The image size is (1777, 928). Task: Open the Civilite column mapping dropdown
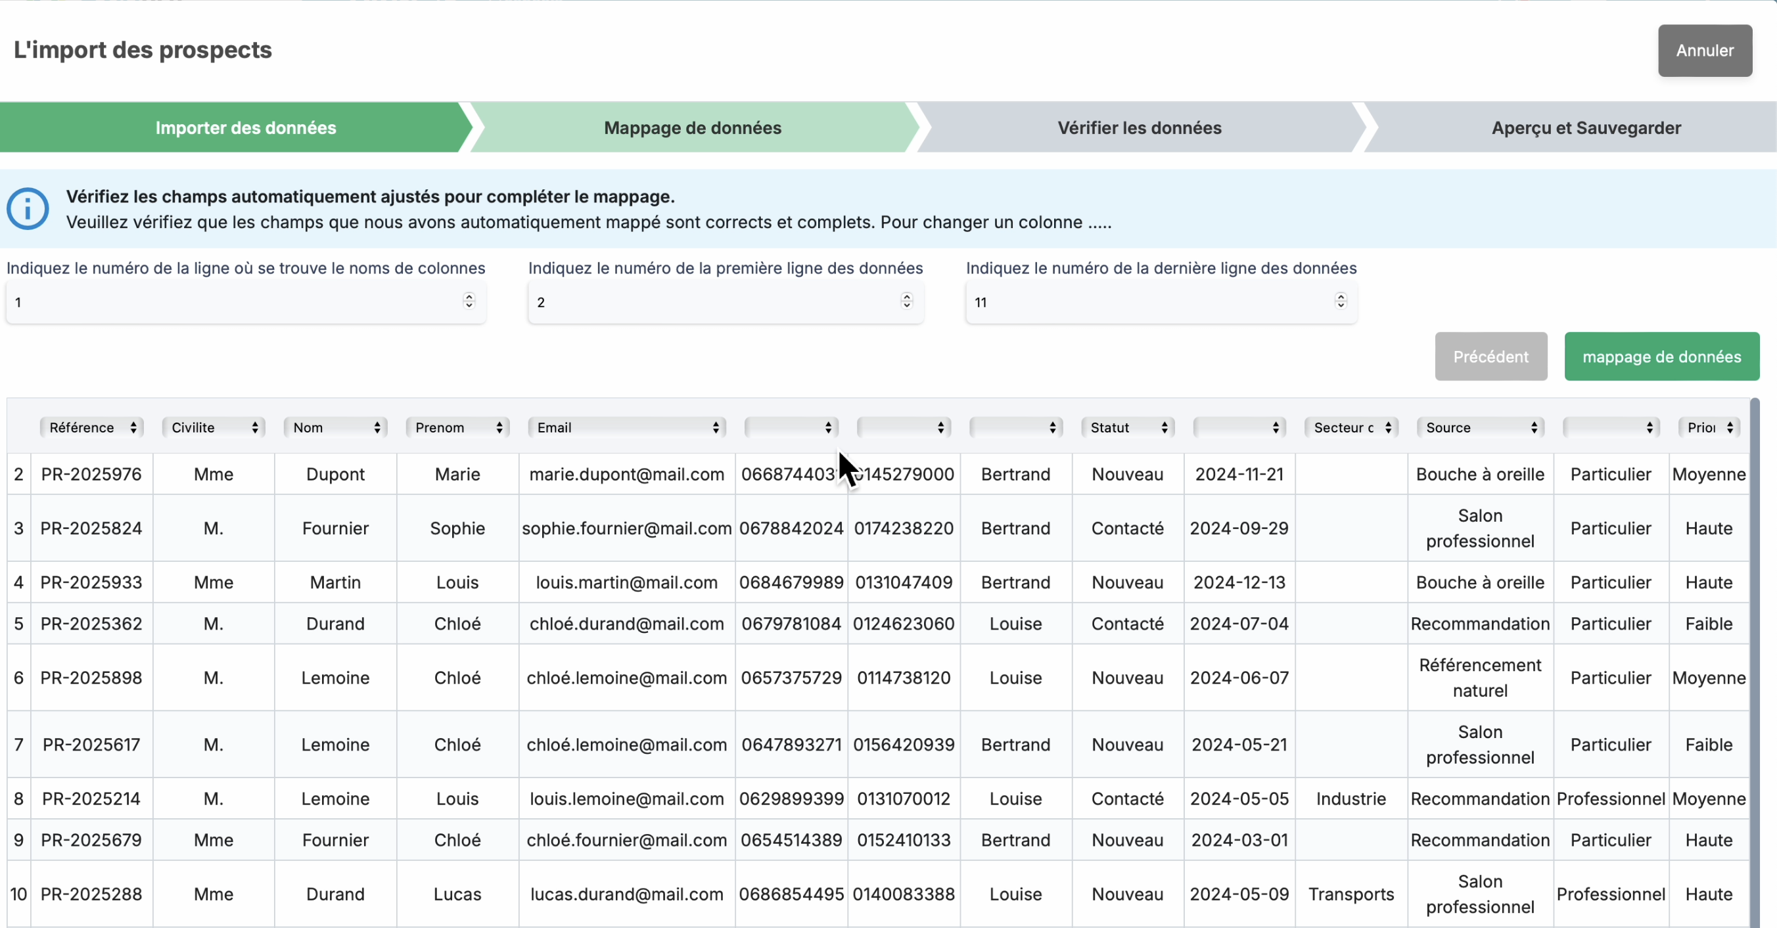pos(214,428)
